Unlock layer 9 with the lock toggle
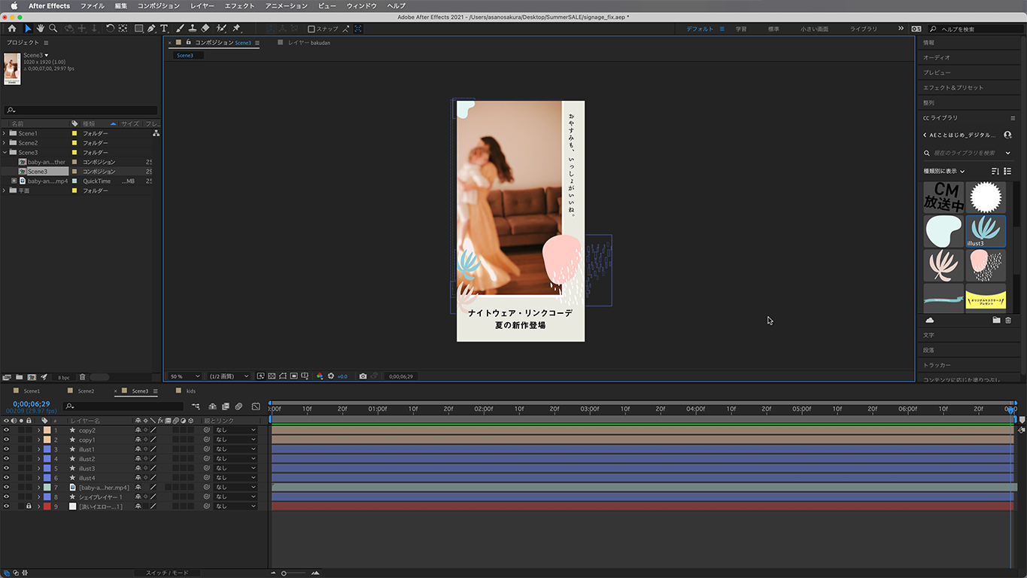 pyautogui.click(x=29, y=507)
